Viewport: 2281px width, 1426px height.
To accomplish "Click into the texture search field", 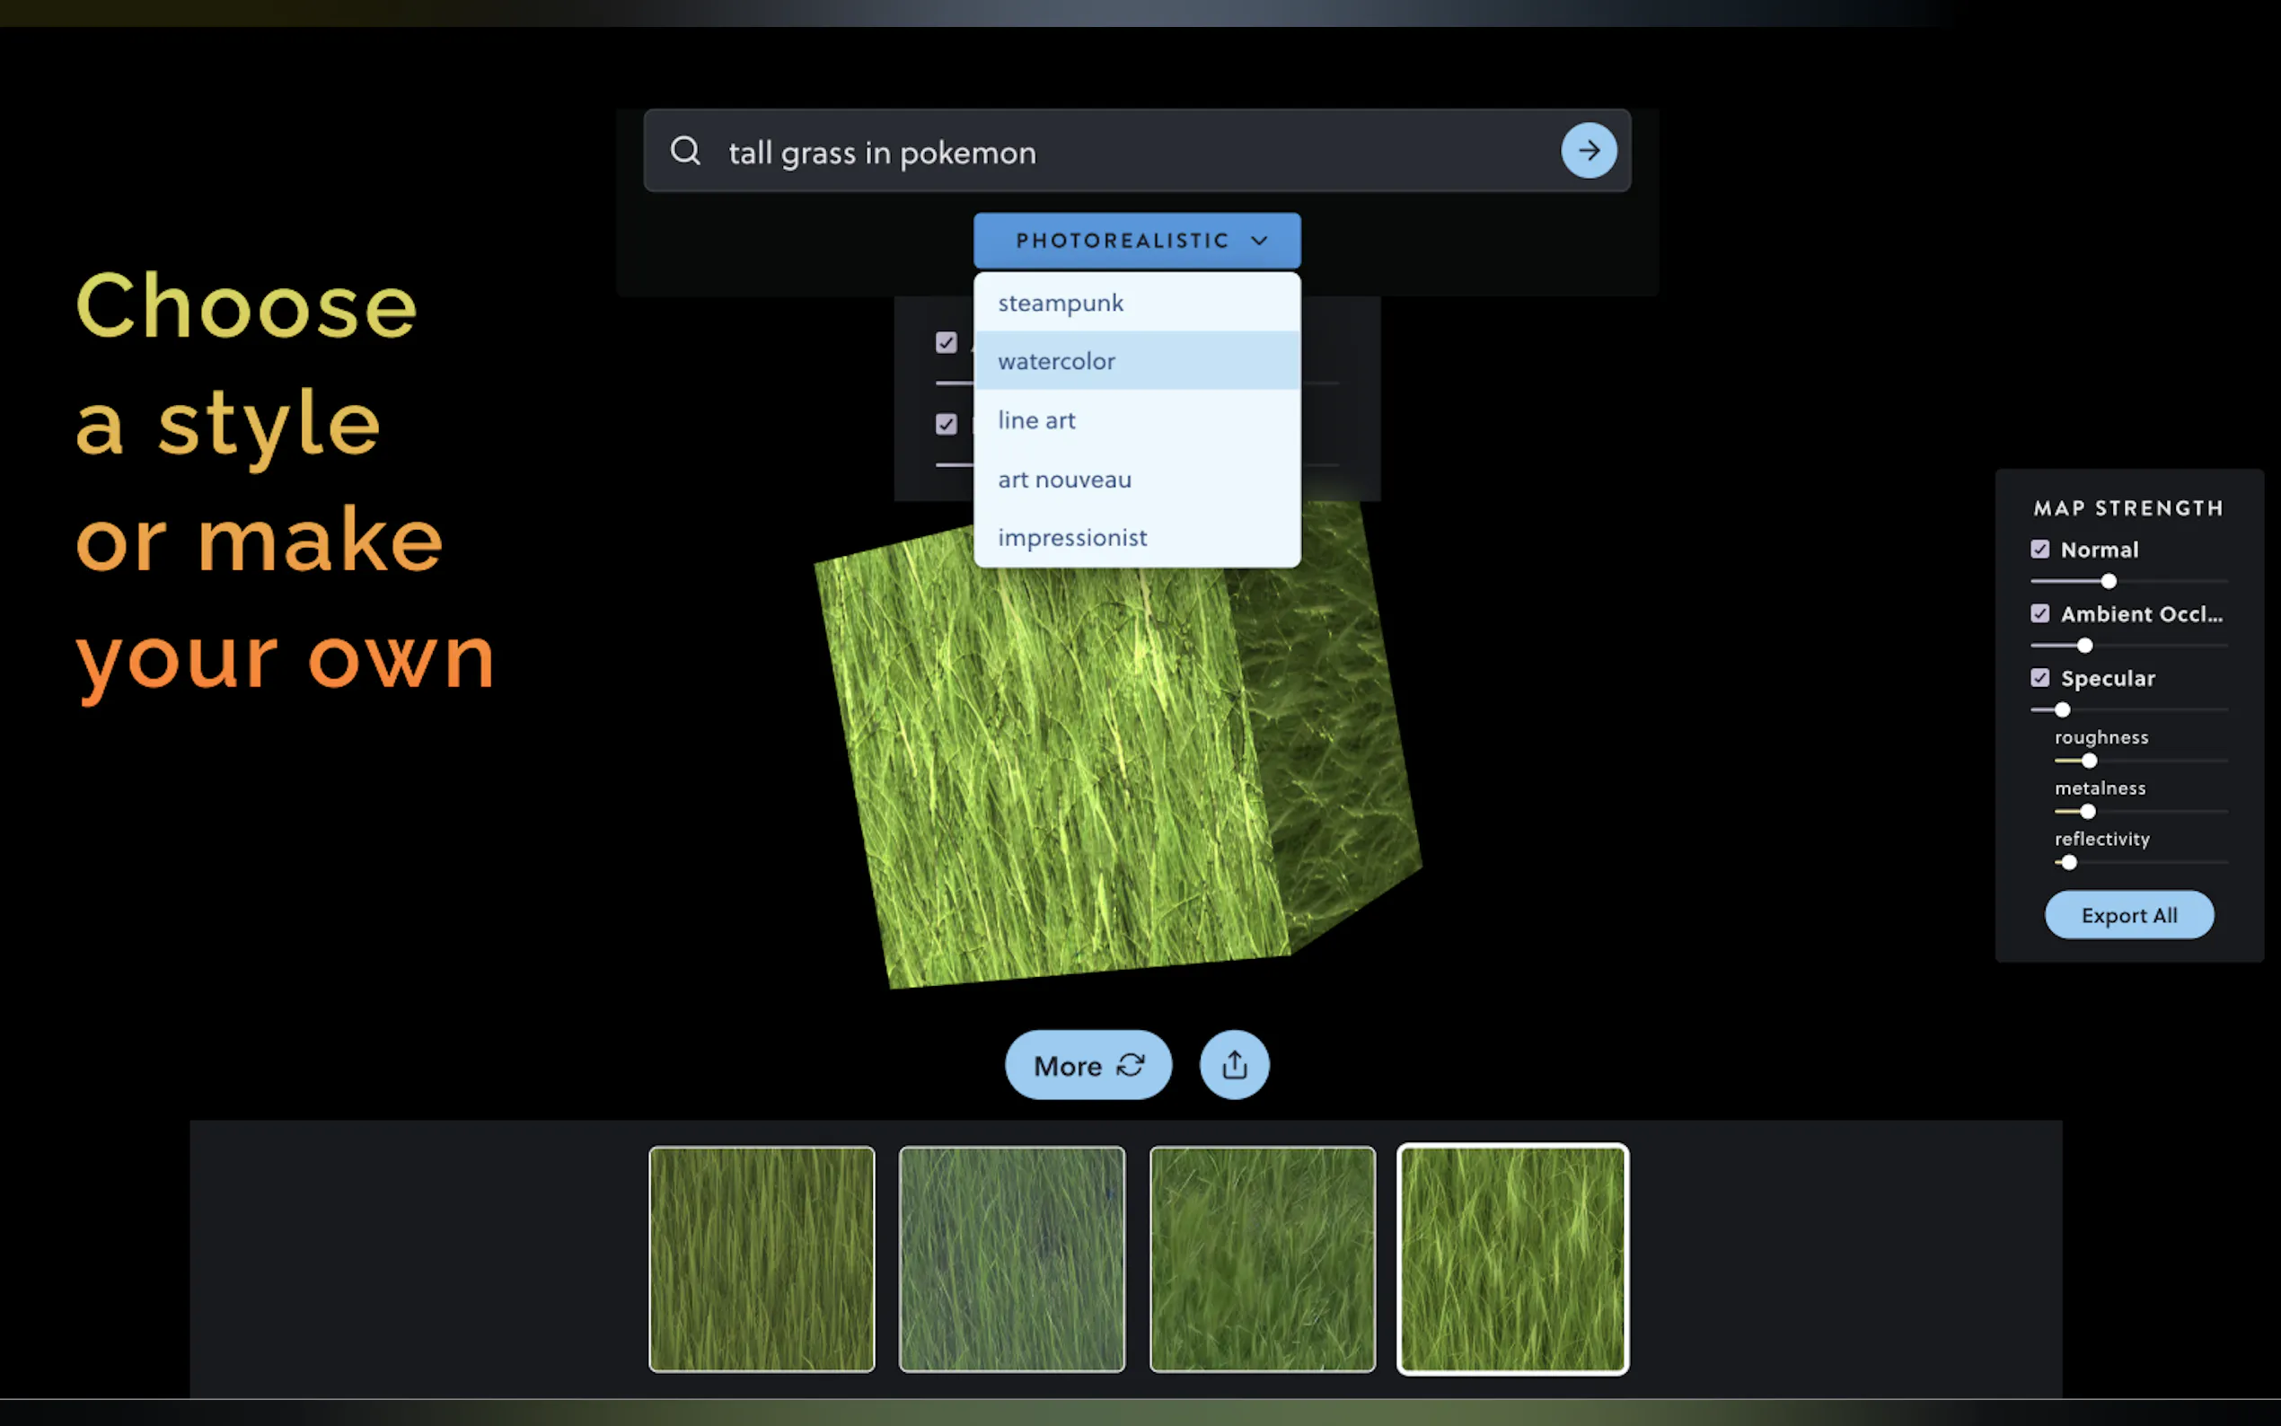I will point(1132,152).
